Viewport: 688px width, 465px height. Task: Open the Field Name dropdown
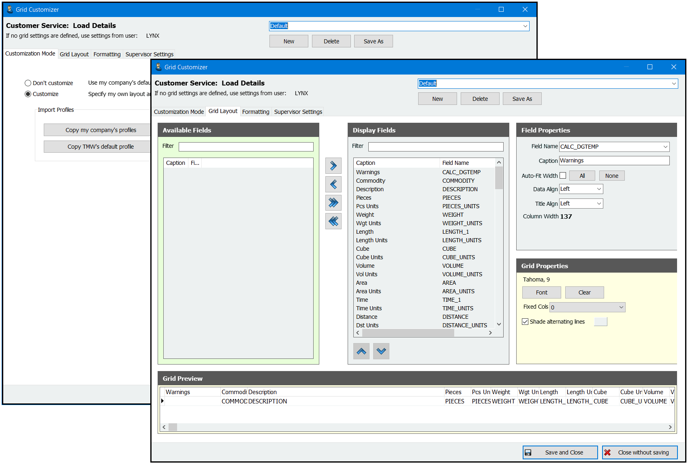click(665, 147)
